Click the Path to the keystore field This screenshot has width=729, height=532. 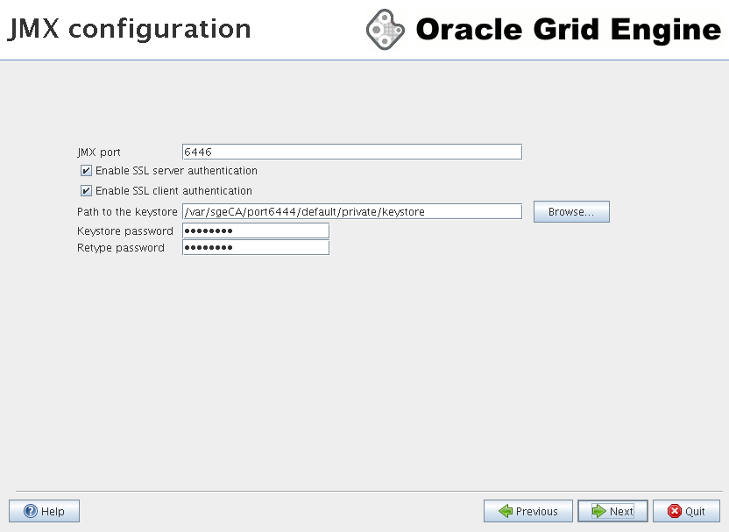click(352, 211)
